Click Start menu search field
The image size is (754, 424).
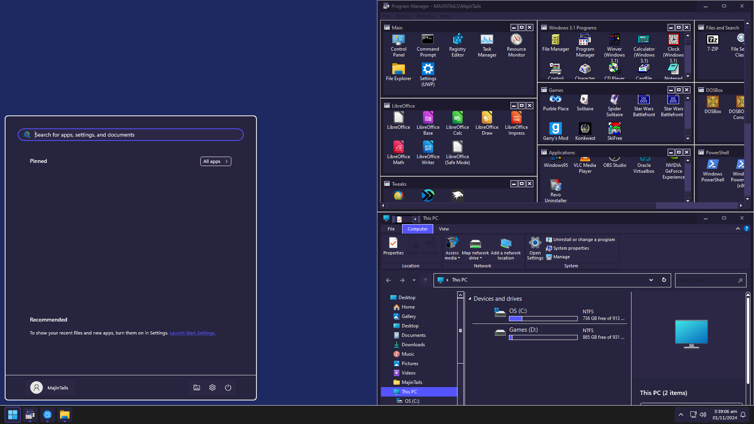pos(131,135)
